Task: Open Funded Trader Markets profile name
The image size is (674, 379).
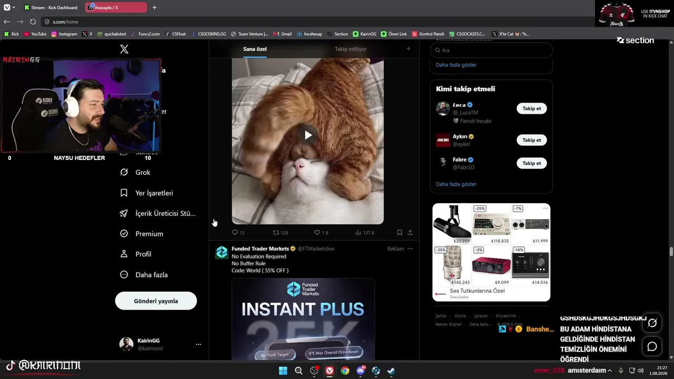Action: click(x=260, y=248)
